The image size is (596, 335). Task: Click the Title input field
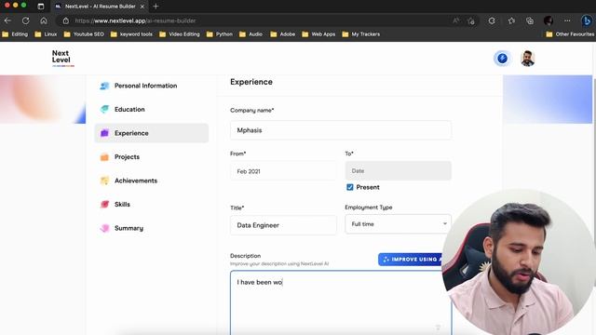[283, 225]
